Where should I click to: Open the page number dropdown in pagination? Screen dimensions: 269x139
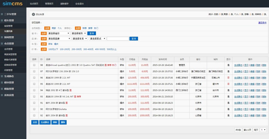pos(263,130)
